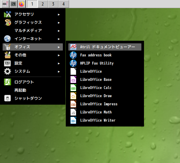Click the LibreOffice Calc spreadsheet icon
The image size is (180, 163).
point(73,88)
